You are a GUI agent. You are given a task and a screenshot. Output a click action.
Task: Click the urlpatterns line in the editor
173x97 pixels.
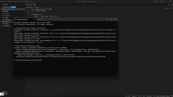(x=36, y=14)
